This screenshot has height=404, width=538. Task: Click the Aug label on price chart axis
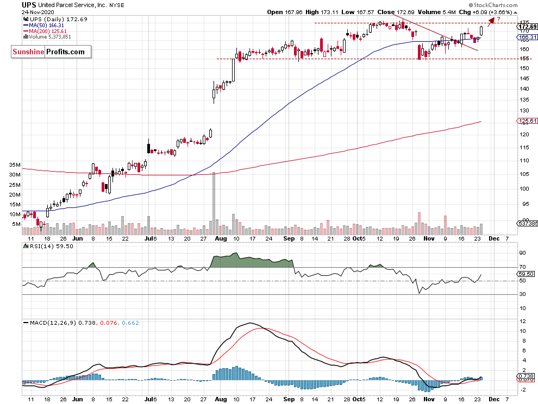point(221,239)
